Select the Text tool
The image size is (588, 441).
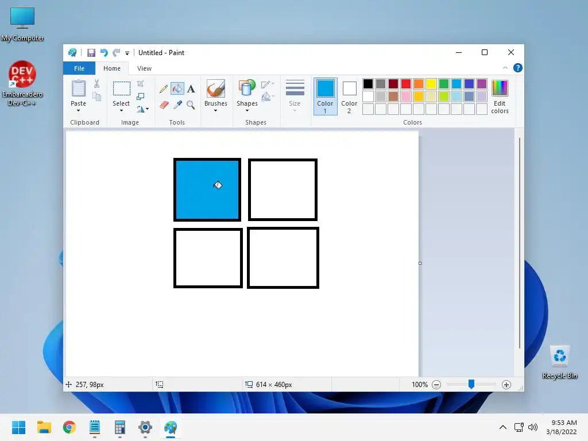pos(191,89)
